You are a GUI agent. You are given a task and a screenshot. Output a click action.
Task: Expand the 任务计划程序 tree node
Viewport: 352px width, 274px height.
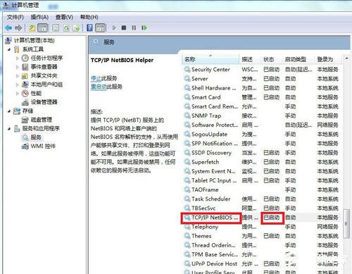pos(17,58)
